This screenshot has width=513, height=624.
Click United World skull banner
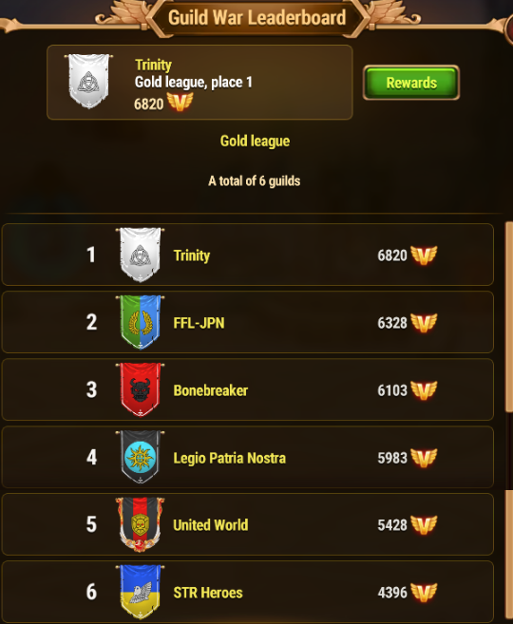(x=140, y=524)
